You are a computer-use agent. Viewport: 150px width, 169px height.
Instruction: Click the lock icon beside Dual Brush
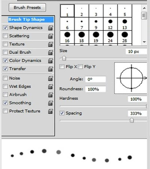point(51,53)
